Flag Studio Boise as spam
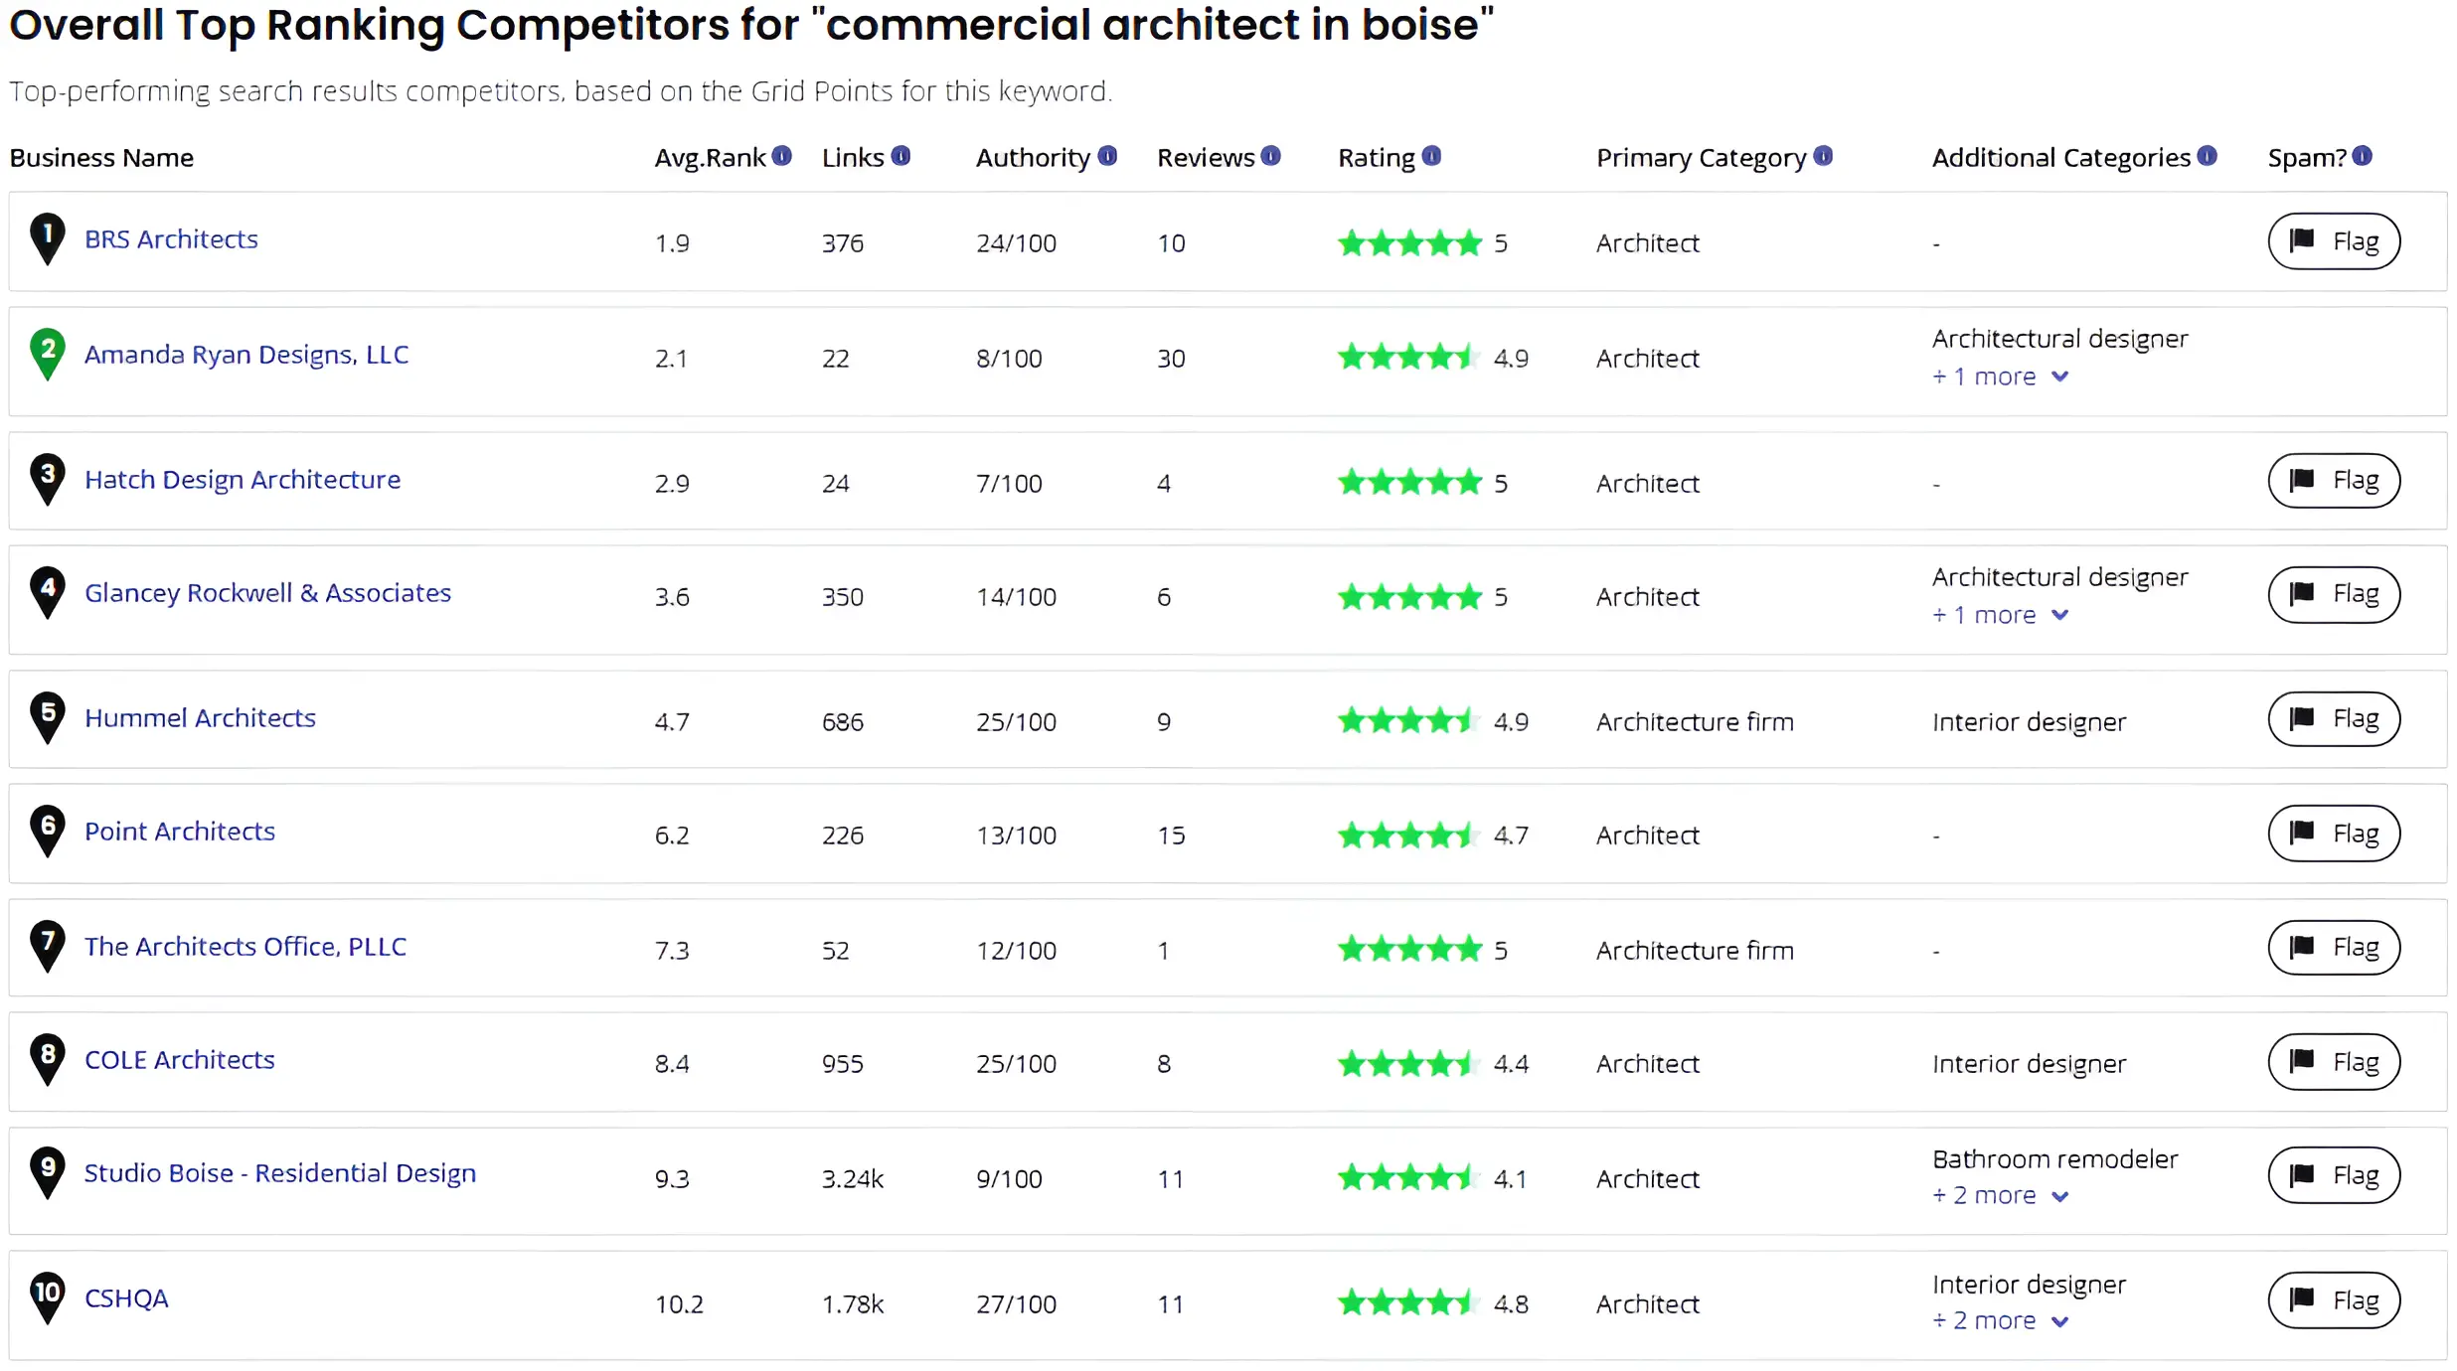 pos(2334,1175)
